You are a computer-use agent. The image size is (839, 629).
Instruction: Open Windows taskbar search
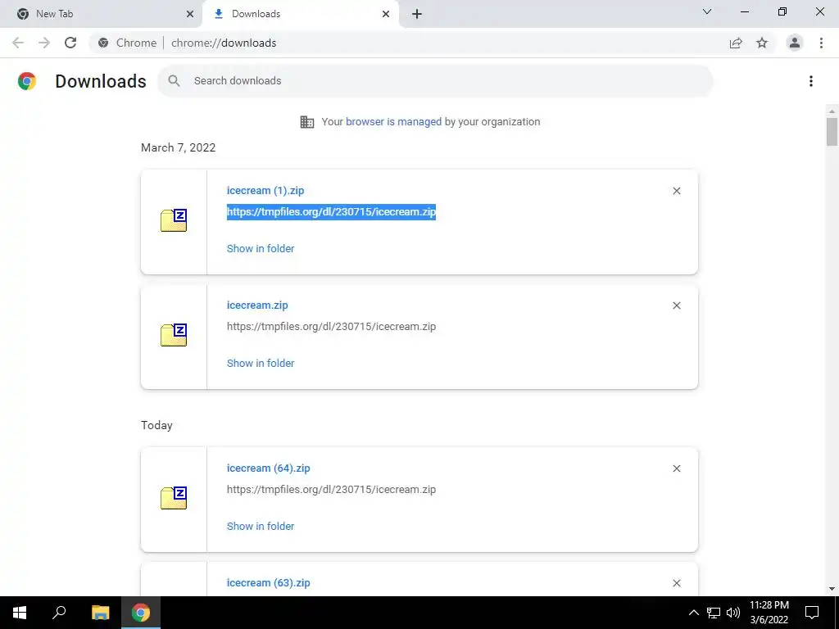pyautogui.click(x=59, y=613)
